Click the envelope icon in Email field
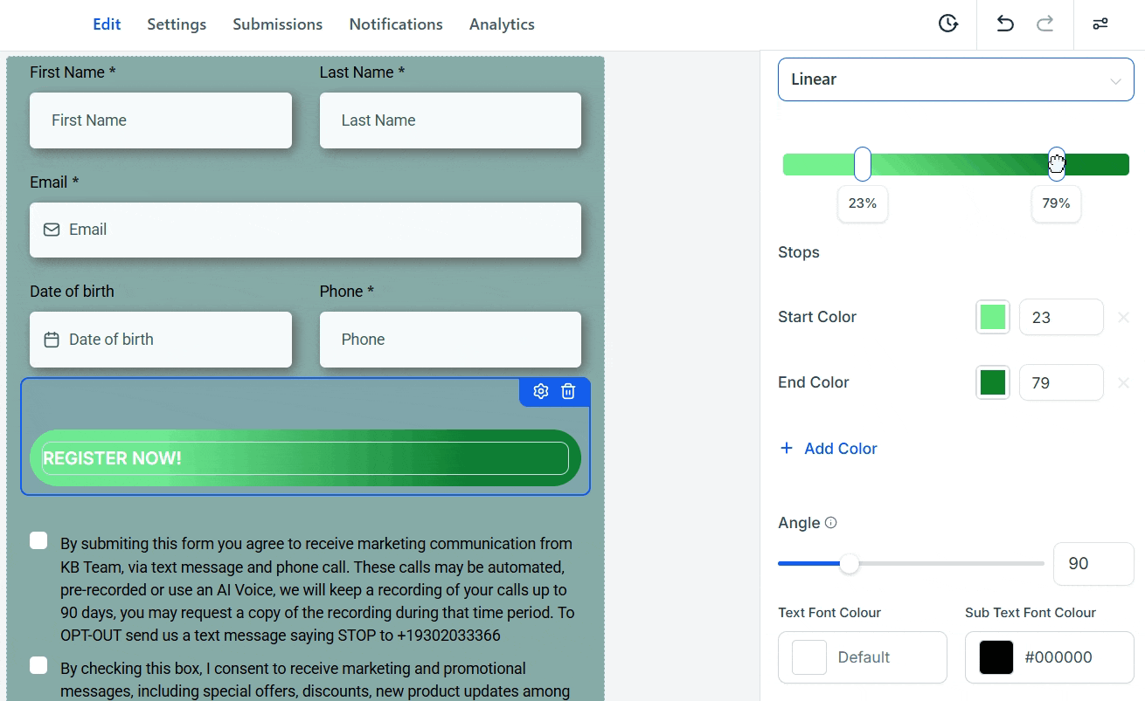 [x=52, y=230]
